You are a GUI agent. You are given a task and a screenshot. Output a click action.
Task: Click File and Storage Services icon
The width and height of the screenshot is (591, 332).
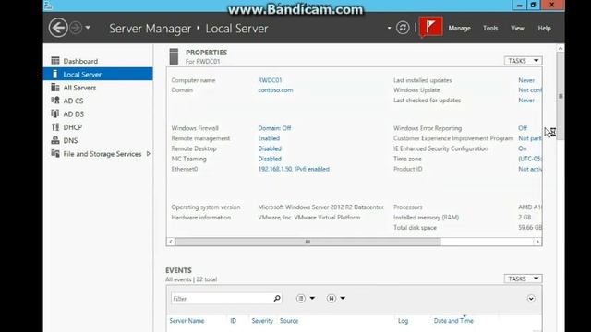(55, 154)
